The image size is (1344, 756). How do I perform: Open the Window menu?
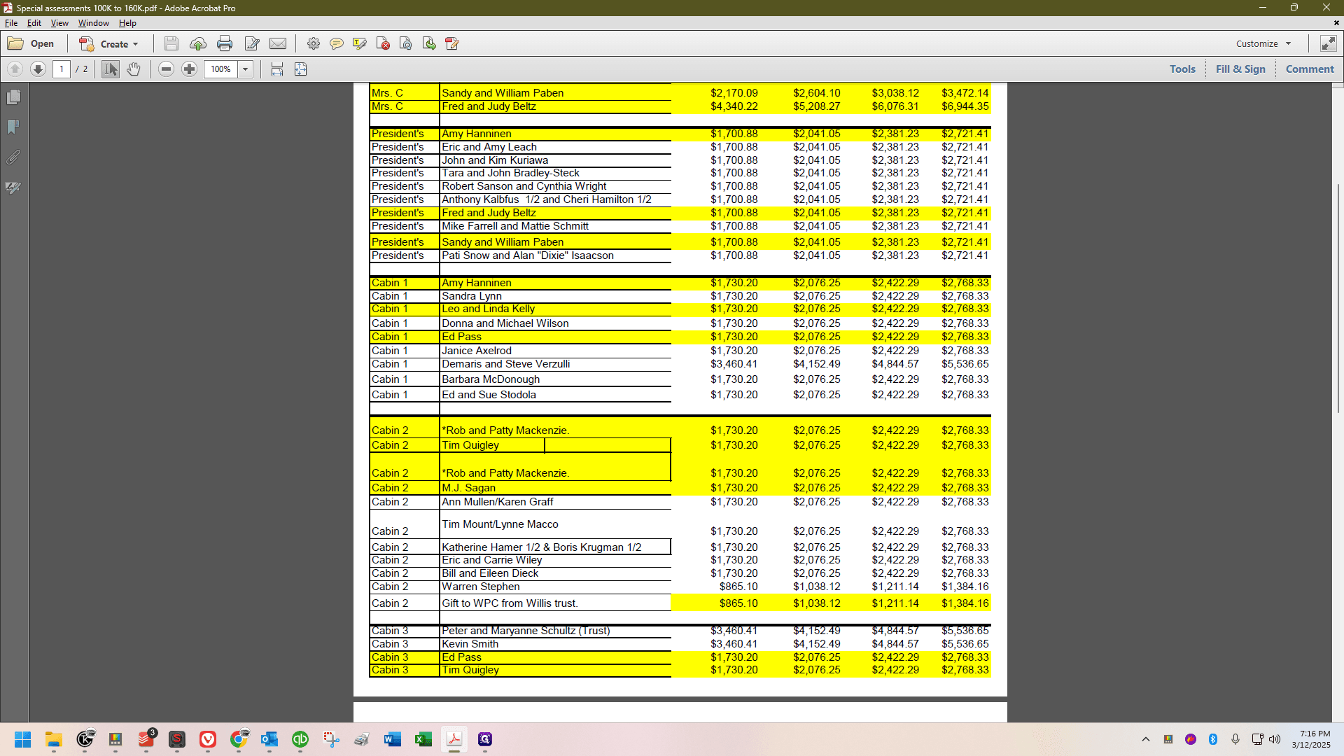pyautogui.click(x=93, y=23)
